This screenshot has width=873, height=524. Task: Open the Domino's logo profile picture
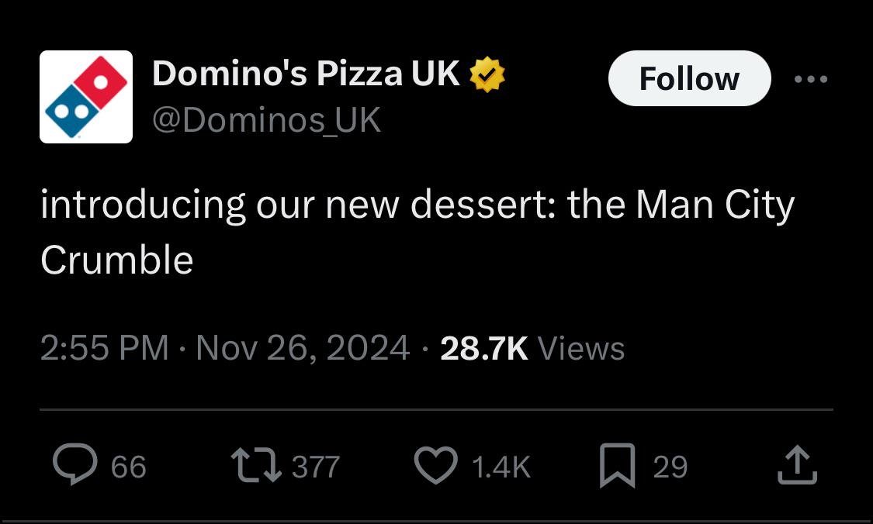(x=86, y=97)
